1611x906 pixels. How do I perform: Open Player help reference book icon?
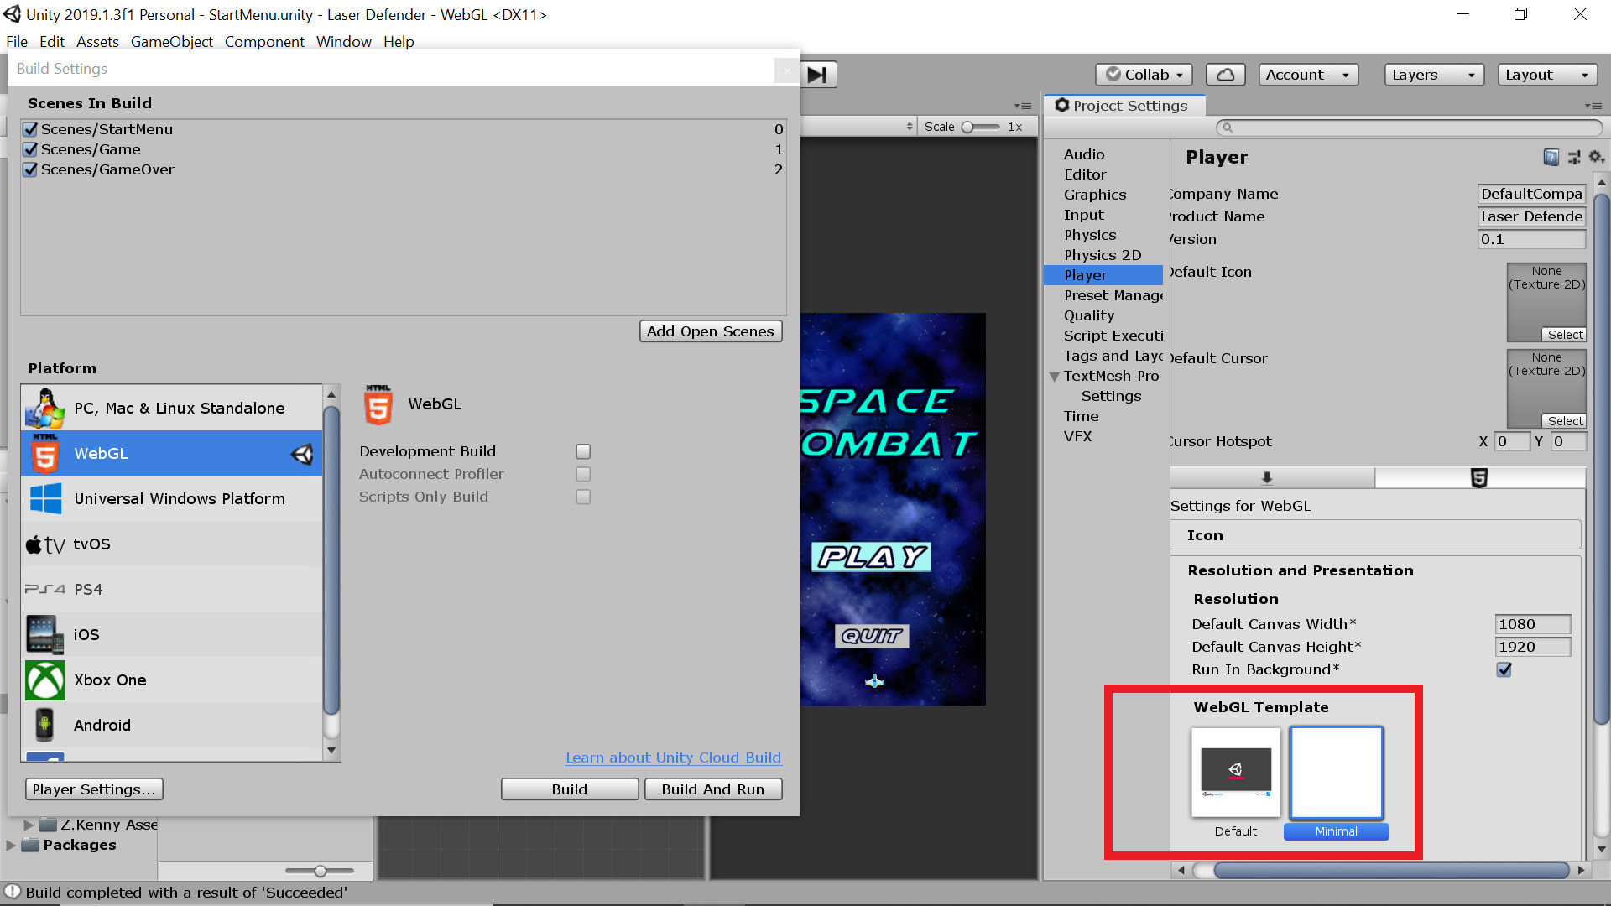click(x=1551, y=157)
